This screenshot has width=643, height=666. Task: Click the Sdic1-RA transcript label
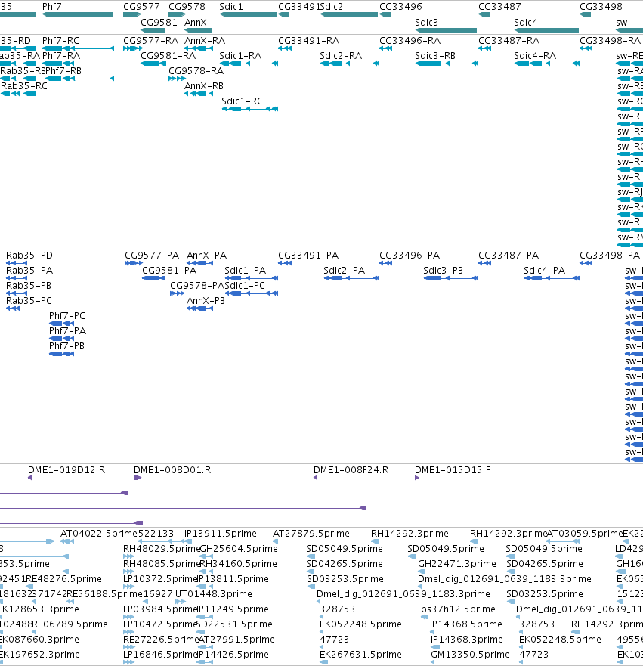click(x=240, y=56)
